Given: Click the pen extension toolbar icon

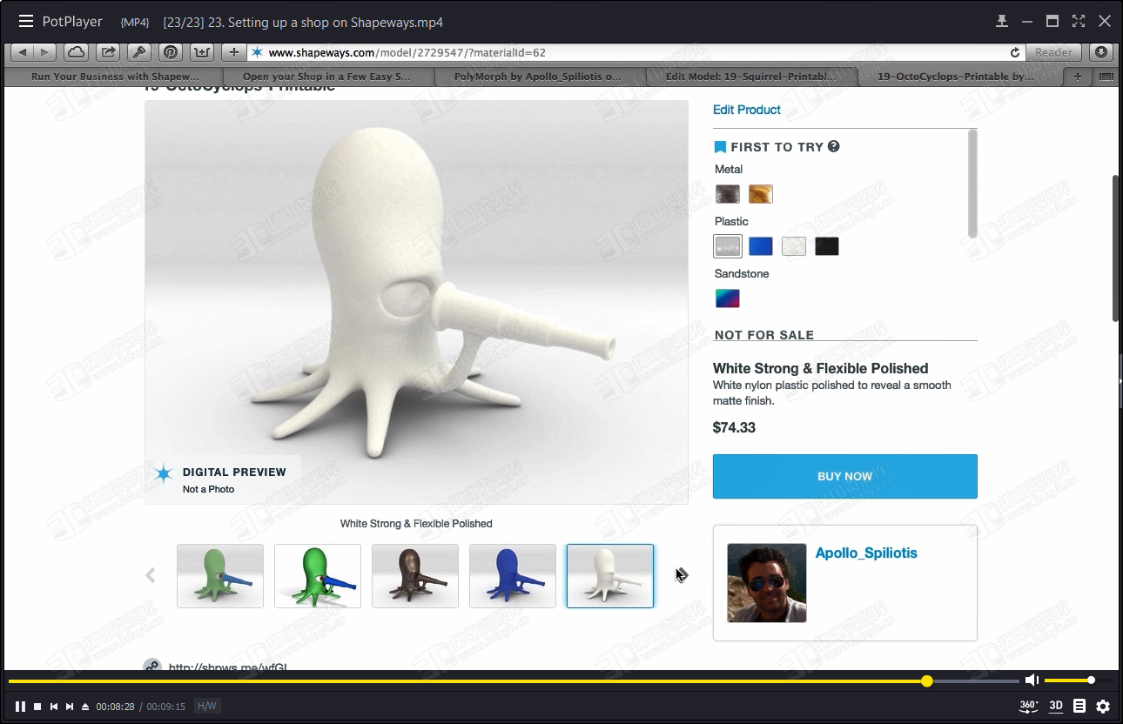Looking at the screenshot, I should pyautogui.click(x=139, y=52).
